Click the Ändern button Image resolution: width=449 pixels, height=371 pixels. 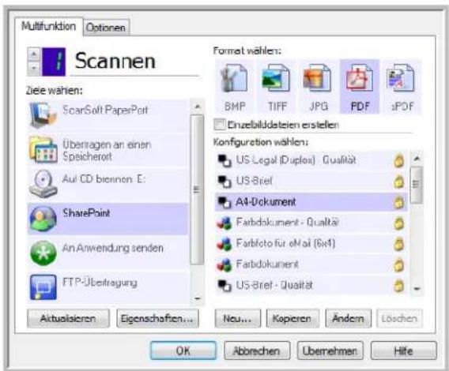(348, 318)
